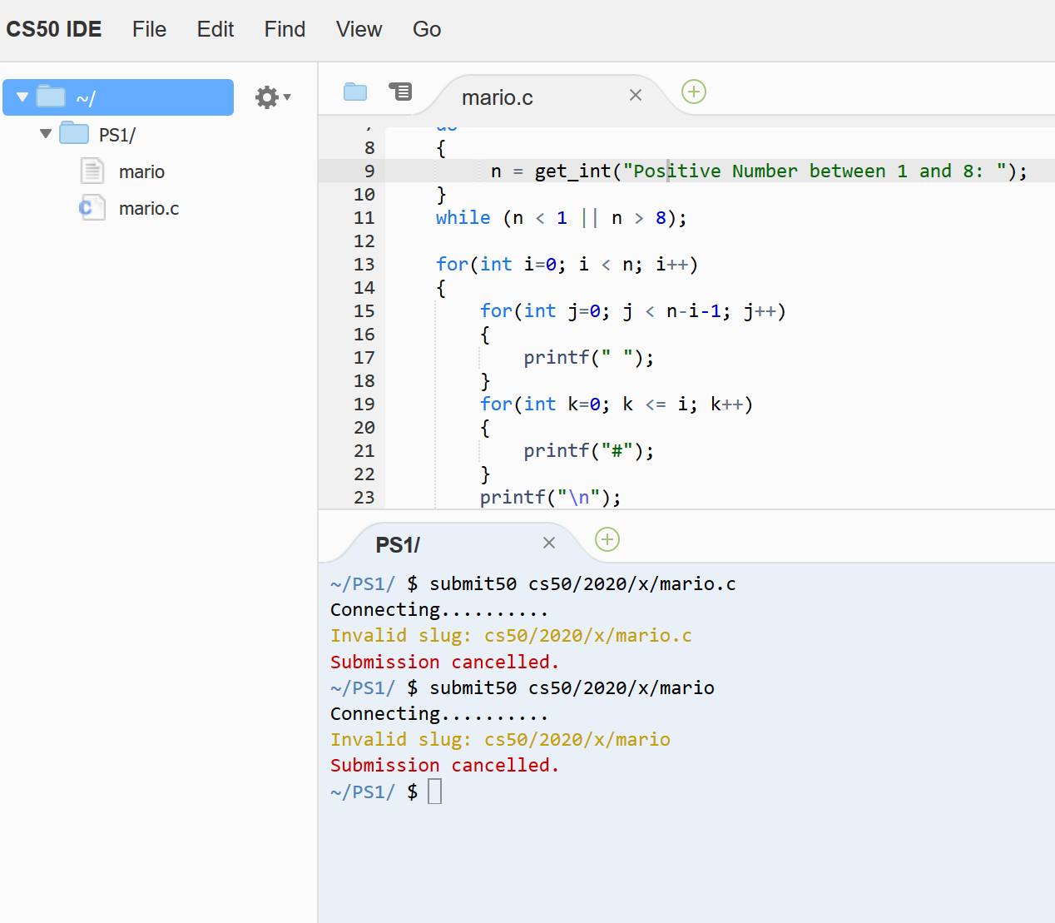Open the navigation outline icon in the tab bar
The width and height of the screenshot is (1055, 923).
pos(400,92)
